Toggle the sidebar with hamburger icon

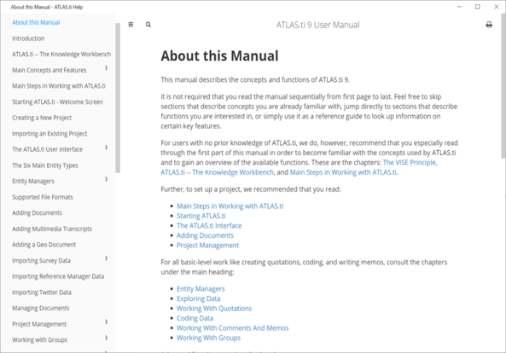pyautogui.click(x=131, y=25)
